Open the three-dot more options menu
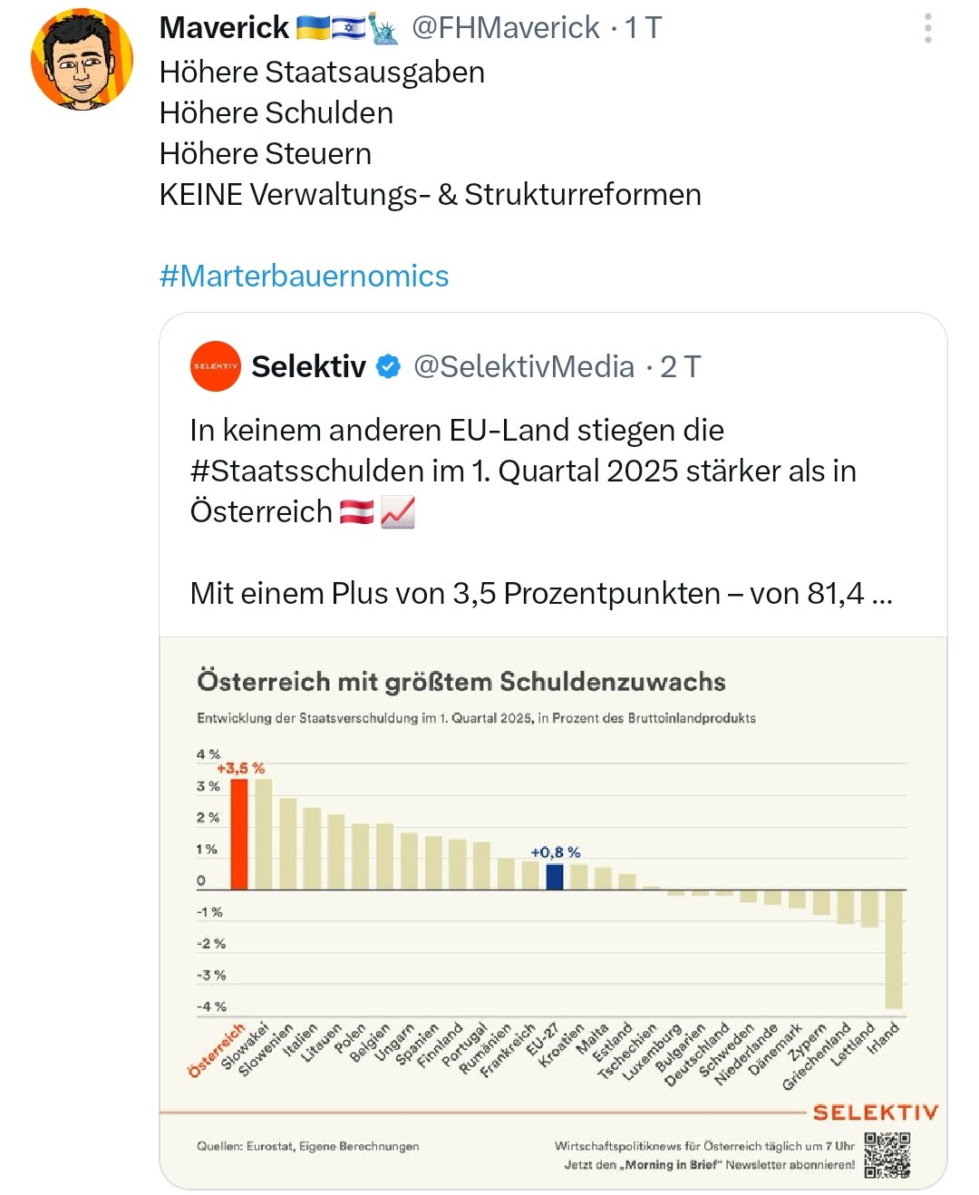This screenshot has width=979, height=1195. [927, 28]
